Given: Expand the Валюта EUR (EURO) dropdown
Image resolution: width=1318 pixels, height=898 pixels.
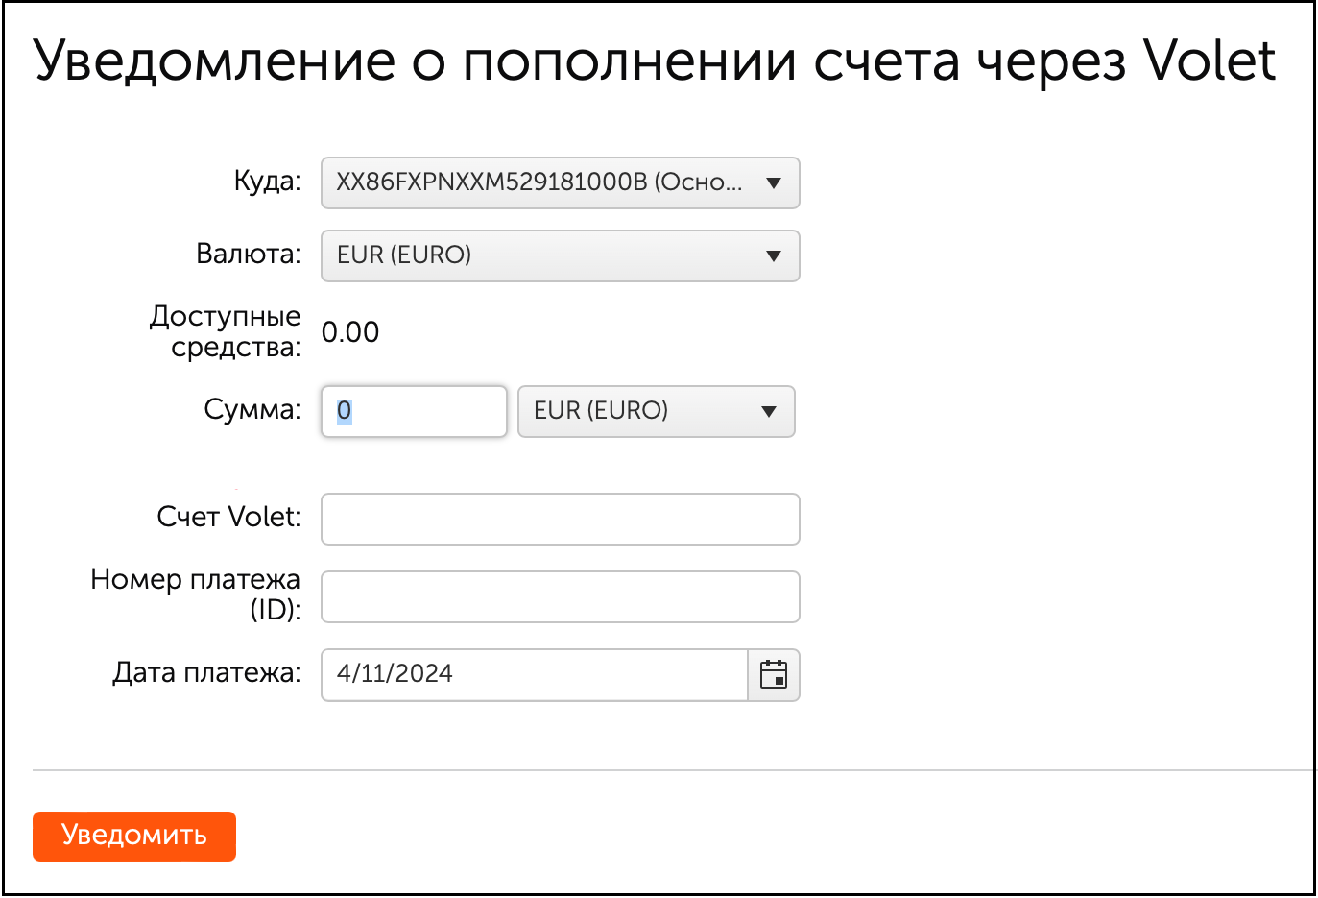Looking at the screenshot, I should tap(561, 255).
